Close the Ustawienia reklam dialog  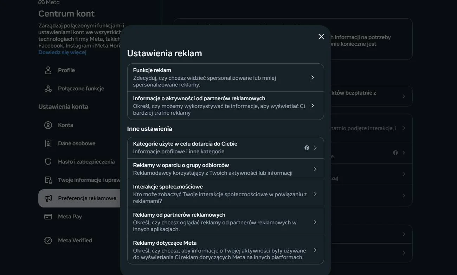(321, 37)
